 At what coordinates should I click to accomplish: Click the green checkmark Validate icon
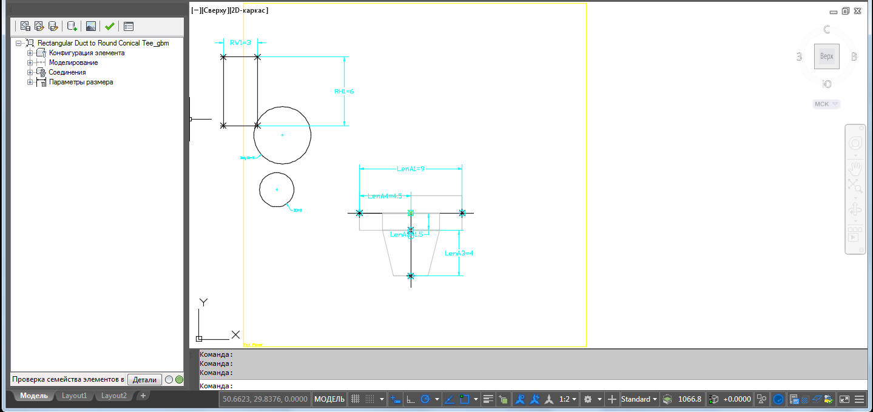(x=109, y=26)
